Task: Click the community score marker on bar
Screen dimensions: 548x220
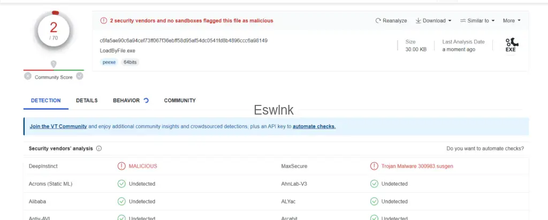Action: click(x=54, y=65)
